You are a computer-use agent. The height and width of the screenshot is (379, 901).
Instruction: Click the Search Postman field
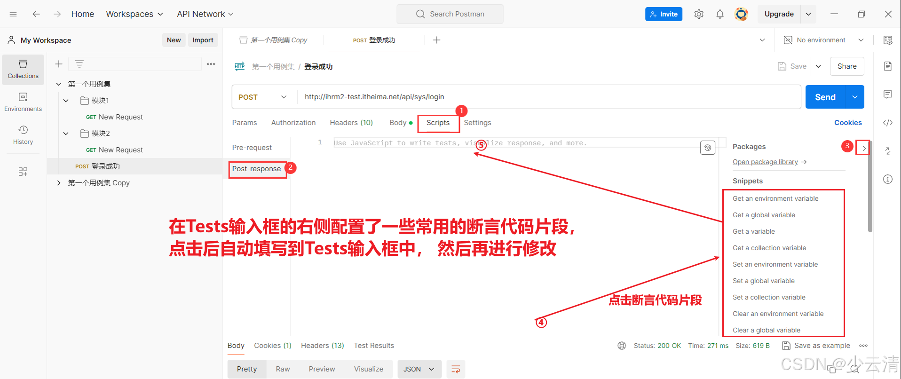450,14
